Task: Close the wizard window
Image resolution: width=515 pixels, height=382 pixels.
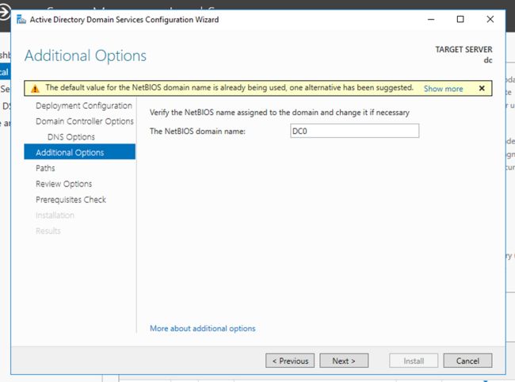Action: tap(490, 19)
